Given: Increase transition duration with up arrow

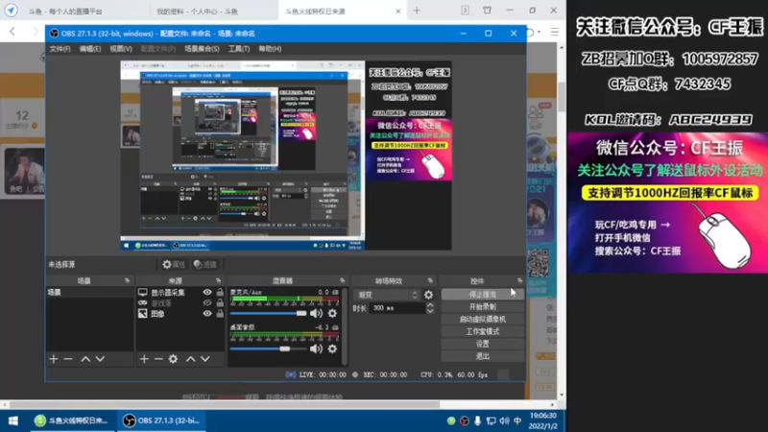Looking at the screenshot, I should (430, 304).
